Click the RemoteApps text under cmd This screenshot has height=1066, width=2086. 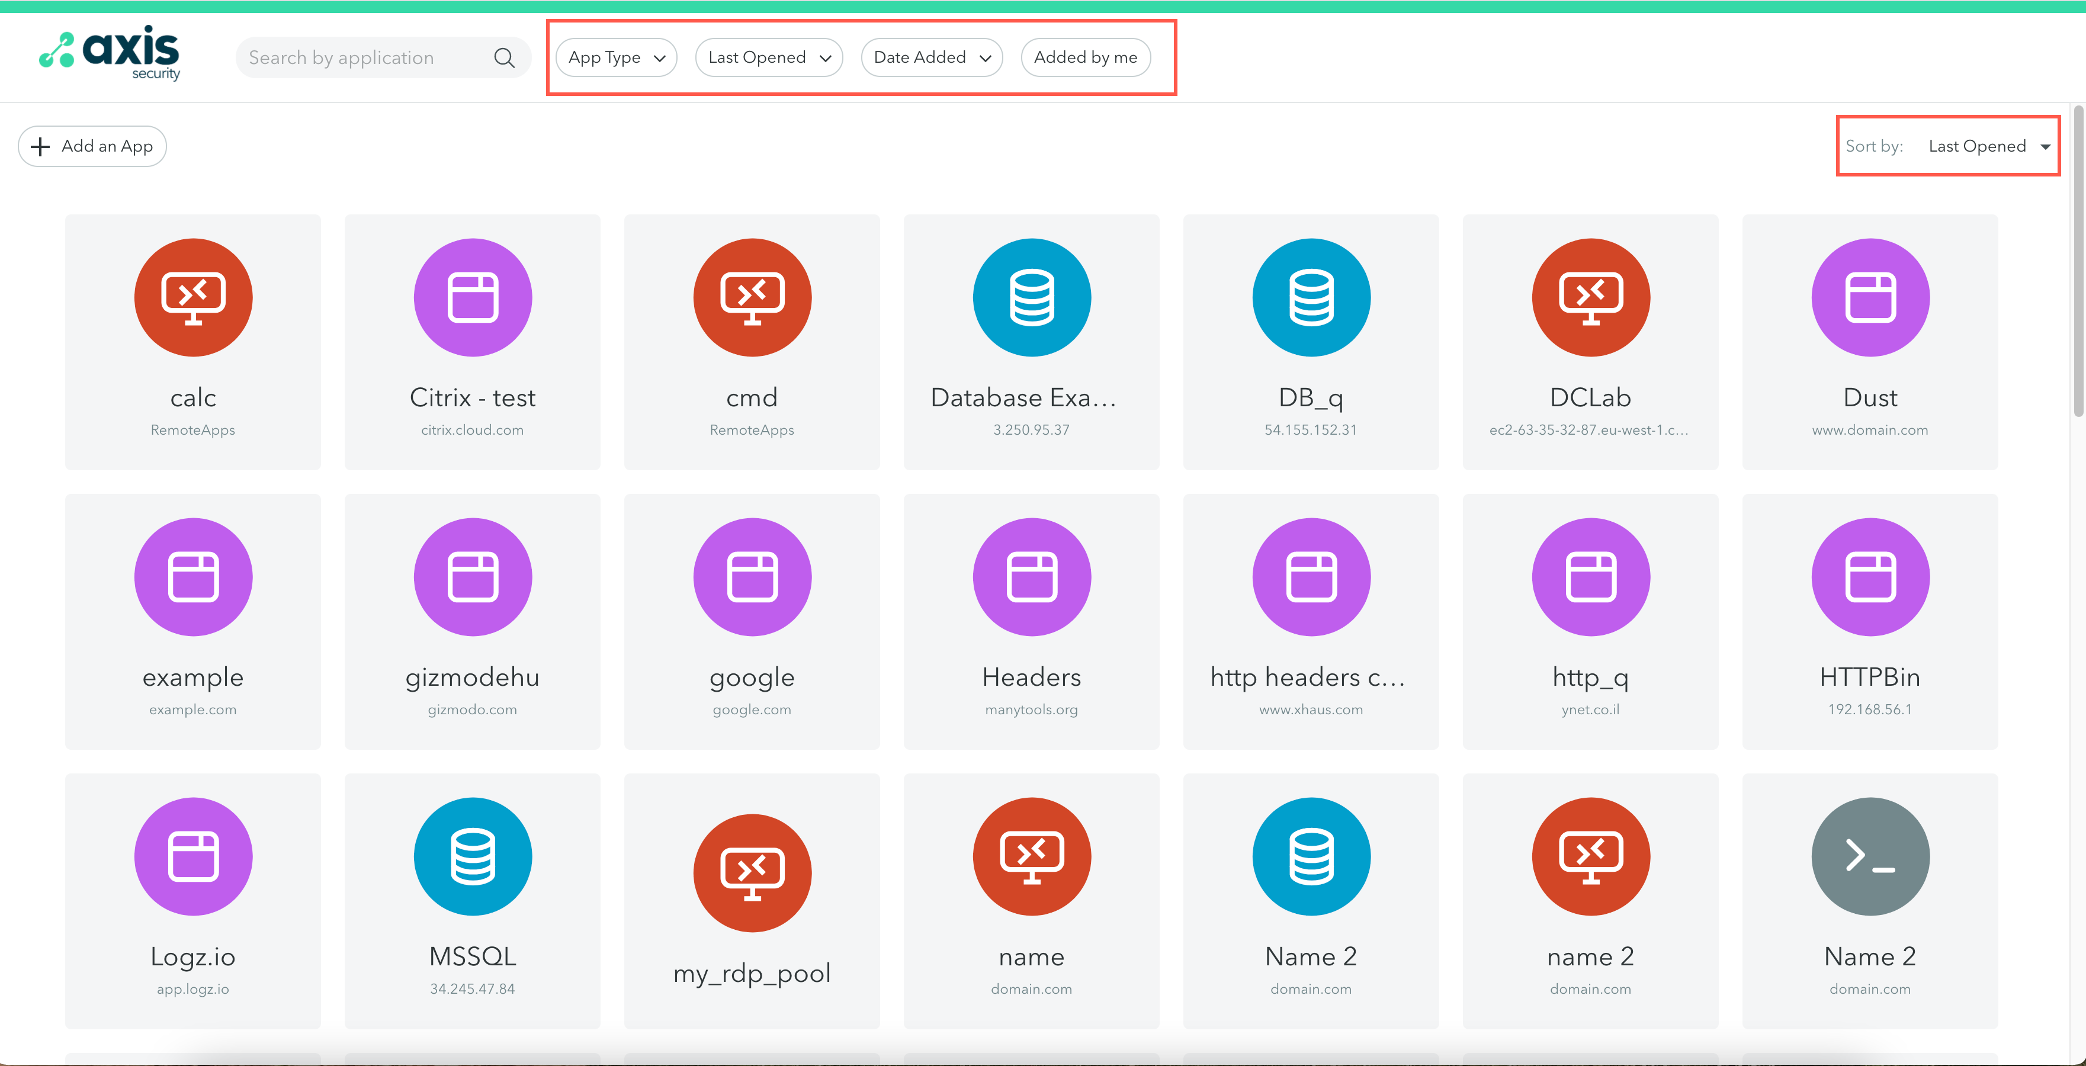752,430
